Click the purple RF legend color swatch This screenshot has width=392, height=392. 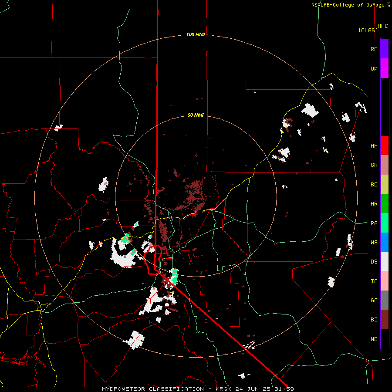coord(385,49)
